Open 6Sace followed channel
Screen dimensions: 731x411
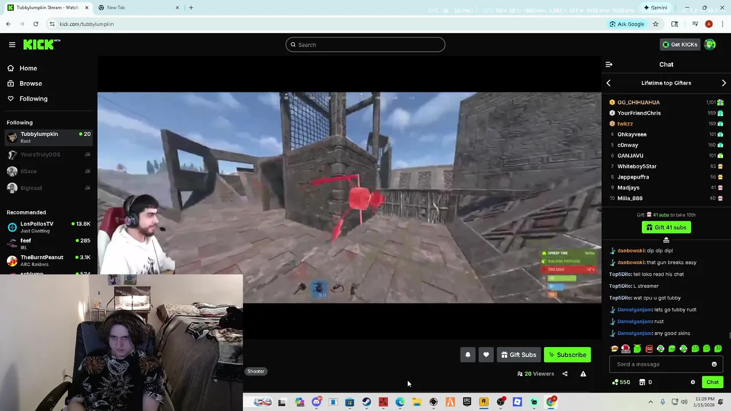[48, 171]
